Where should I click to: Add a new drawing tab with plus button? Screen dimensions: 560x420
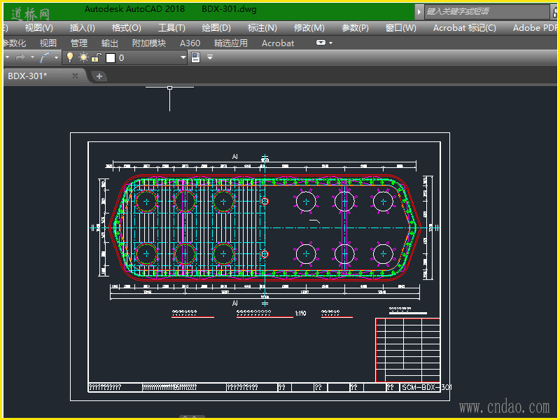(x=99, y=76)
